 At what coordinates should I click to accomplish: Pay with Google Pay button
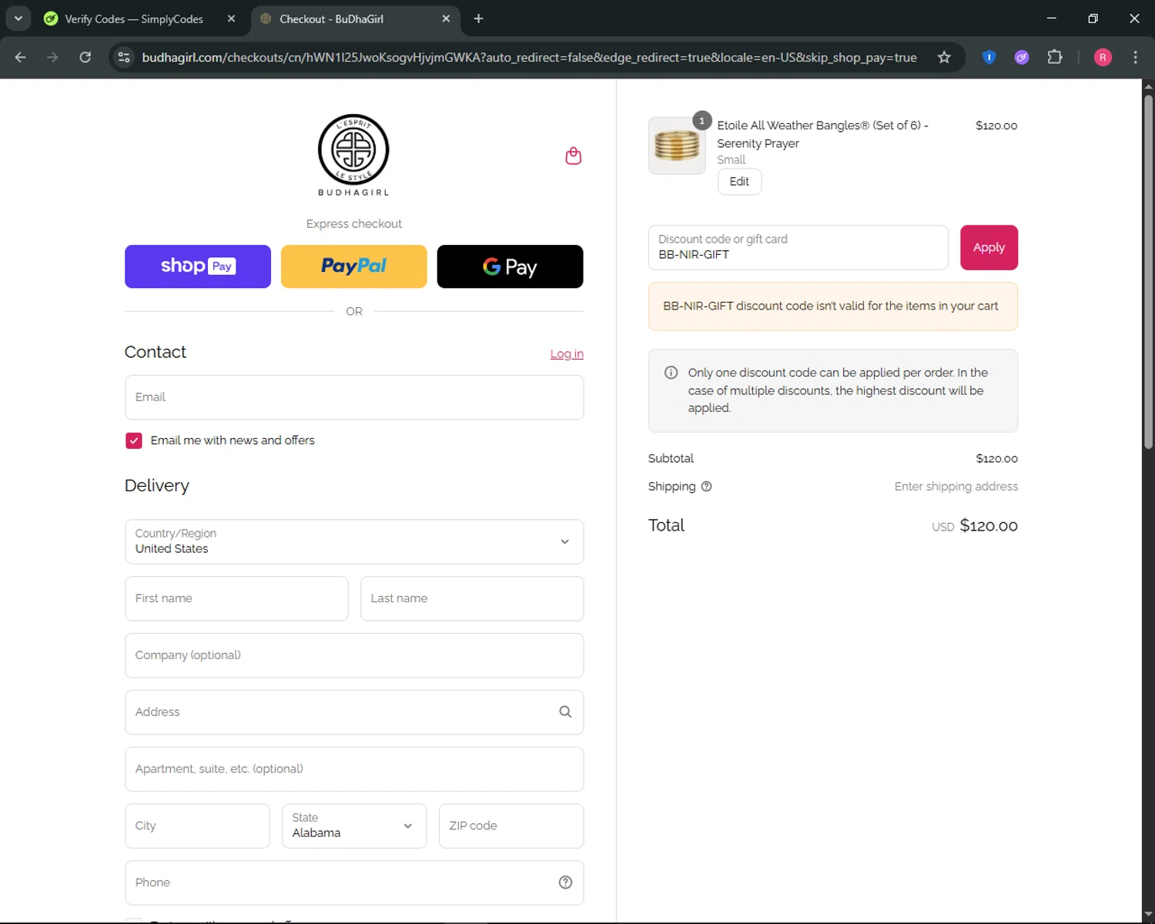510,266
